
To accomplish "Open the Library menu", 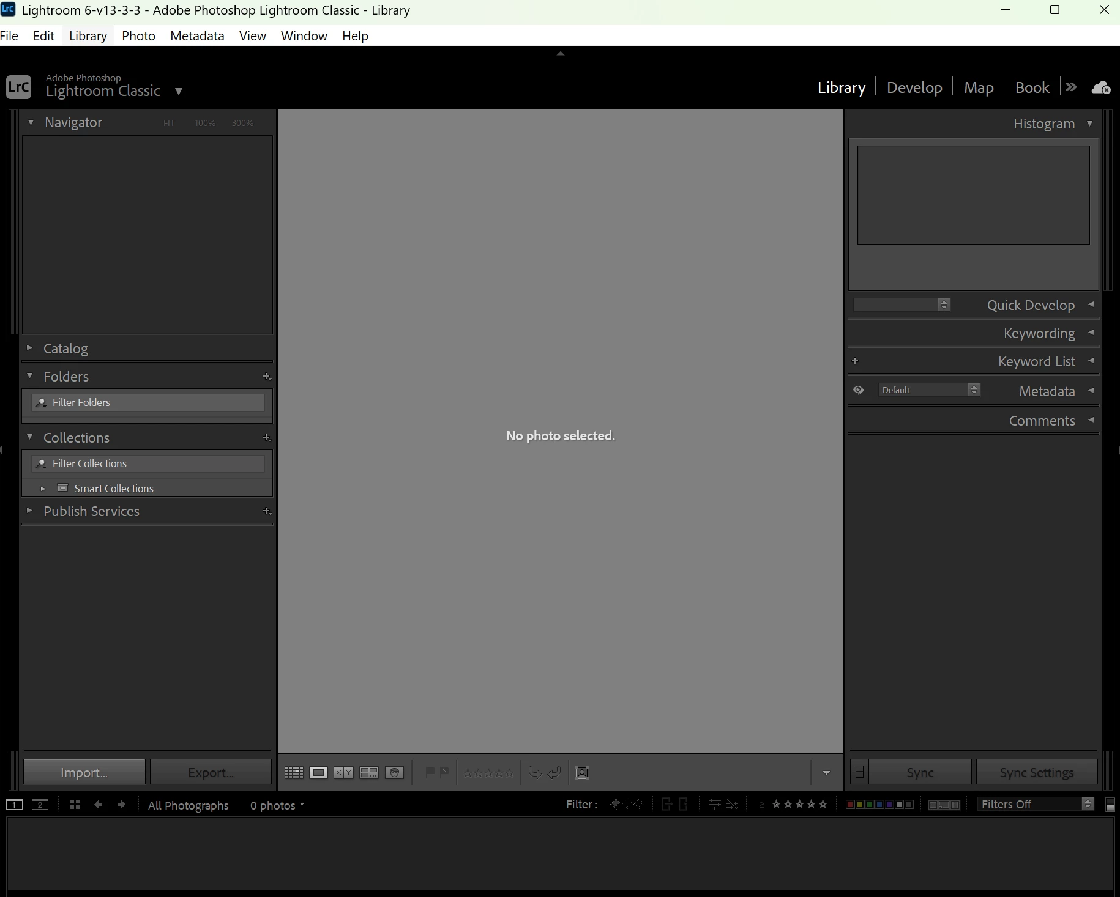I will click(x=88, y=35).
